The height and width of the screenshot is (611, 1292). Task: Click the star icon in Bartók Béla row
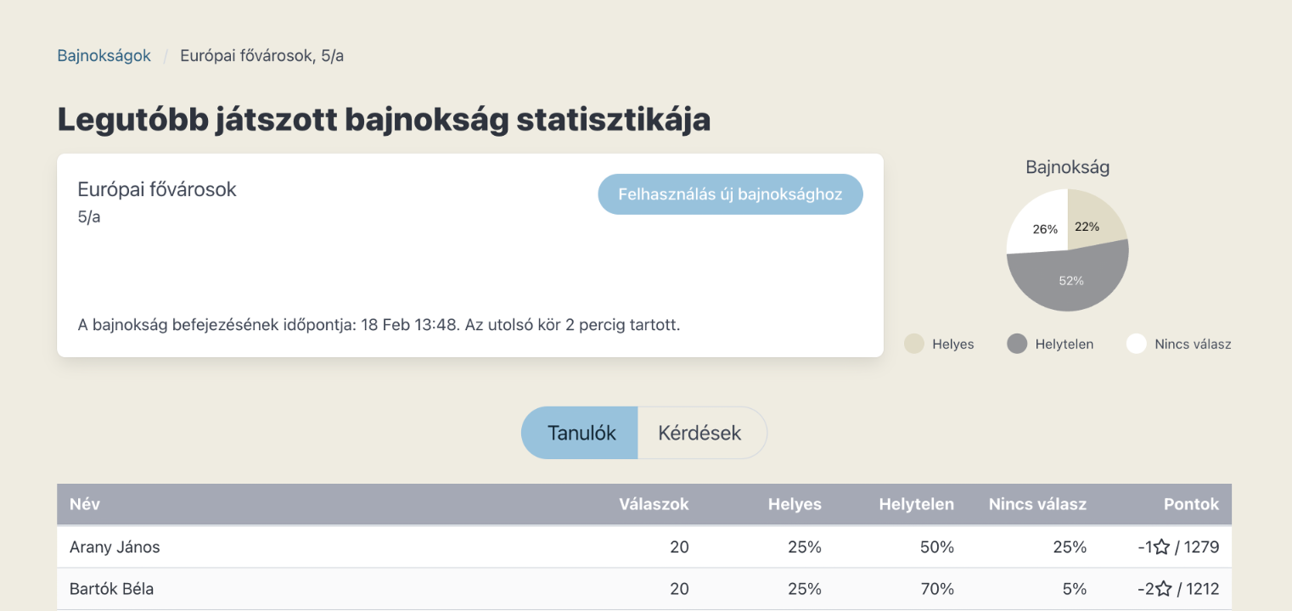pyautogui.click(x=1164, y=589)
